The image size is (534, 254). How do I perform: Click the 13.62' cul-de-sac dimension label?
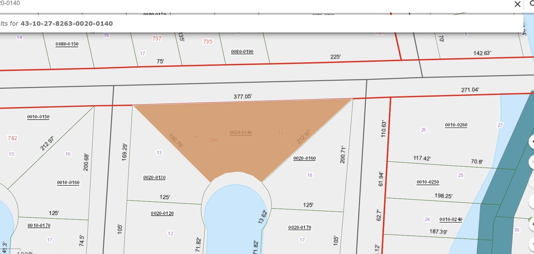[x=263, y=217]
